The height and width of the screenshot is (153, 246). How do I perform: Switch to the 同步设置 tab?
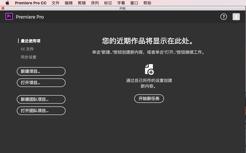coord(29,57)
